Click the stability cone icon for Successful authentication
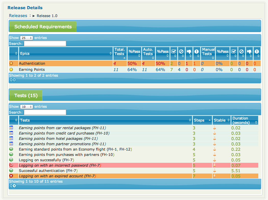Viewport: 268px width, 200px height. tap(215, 170)
